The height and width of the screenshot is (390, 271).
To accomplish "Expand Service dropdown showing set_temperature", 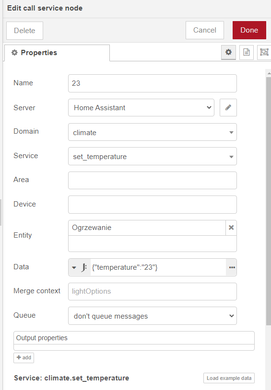I will 153,156.
